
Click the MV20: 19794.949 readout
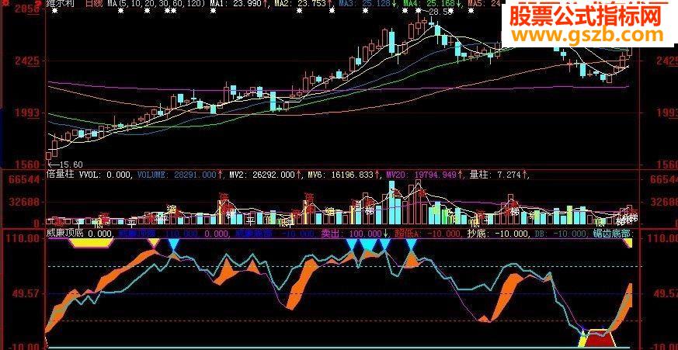pos(421,175)
